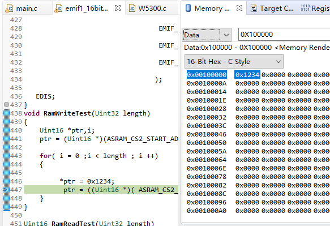This screenshot has width=330, height=226.
Task: Select memory address row 0x0010003C
Action: point(207,126)
